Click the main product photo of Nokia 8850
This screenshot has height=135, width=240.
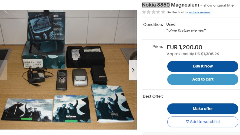click(68, 70)
